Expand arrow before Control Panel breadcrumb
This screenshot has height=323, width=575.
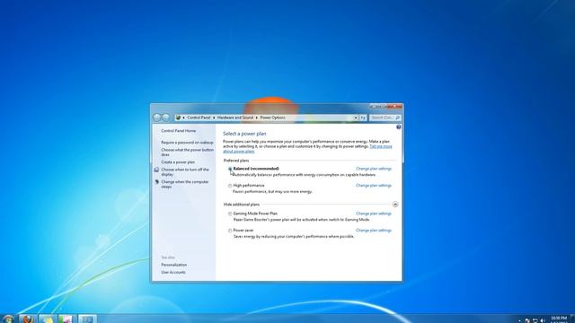point(183,118)
